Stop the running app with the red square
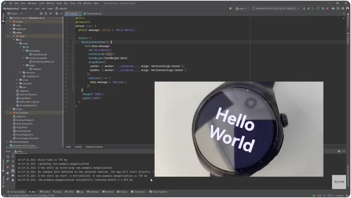The image size is (351, 198). (x=327, y=8)
